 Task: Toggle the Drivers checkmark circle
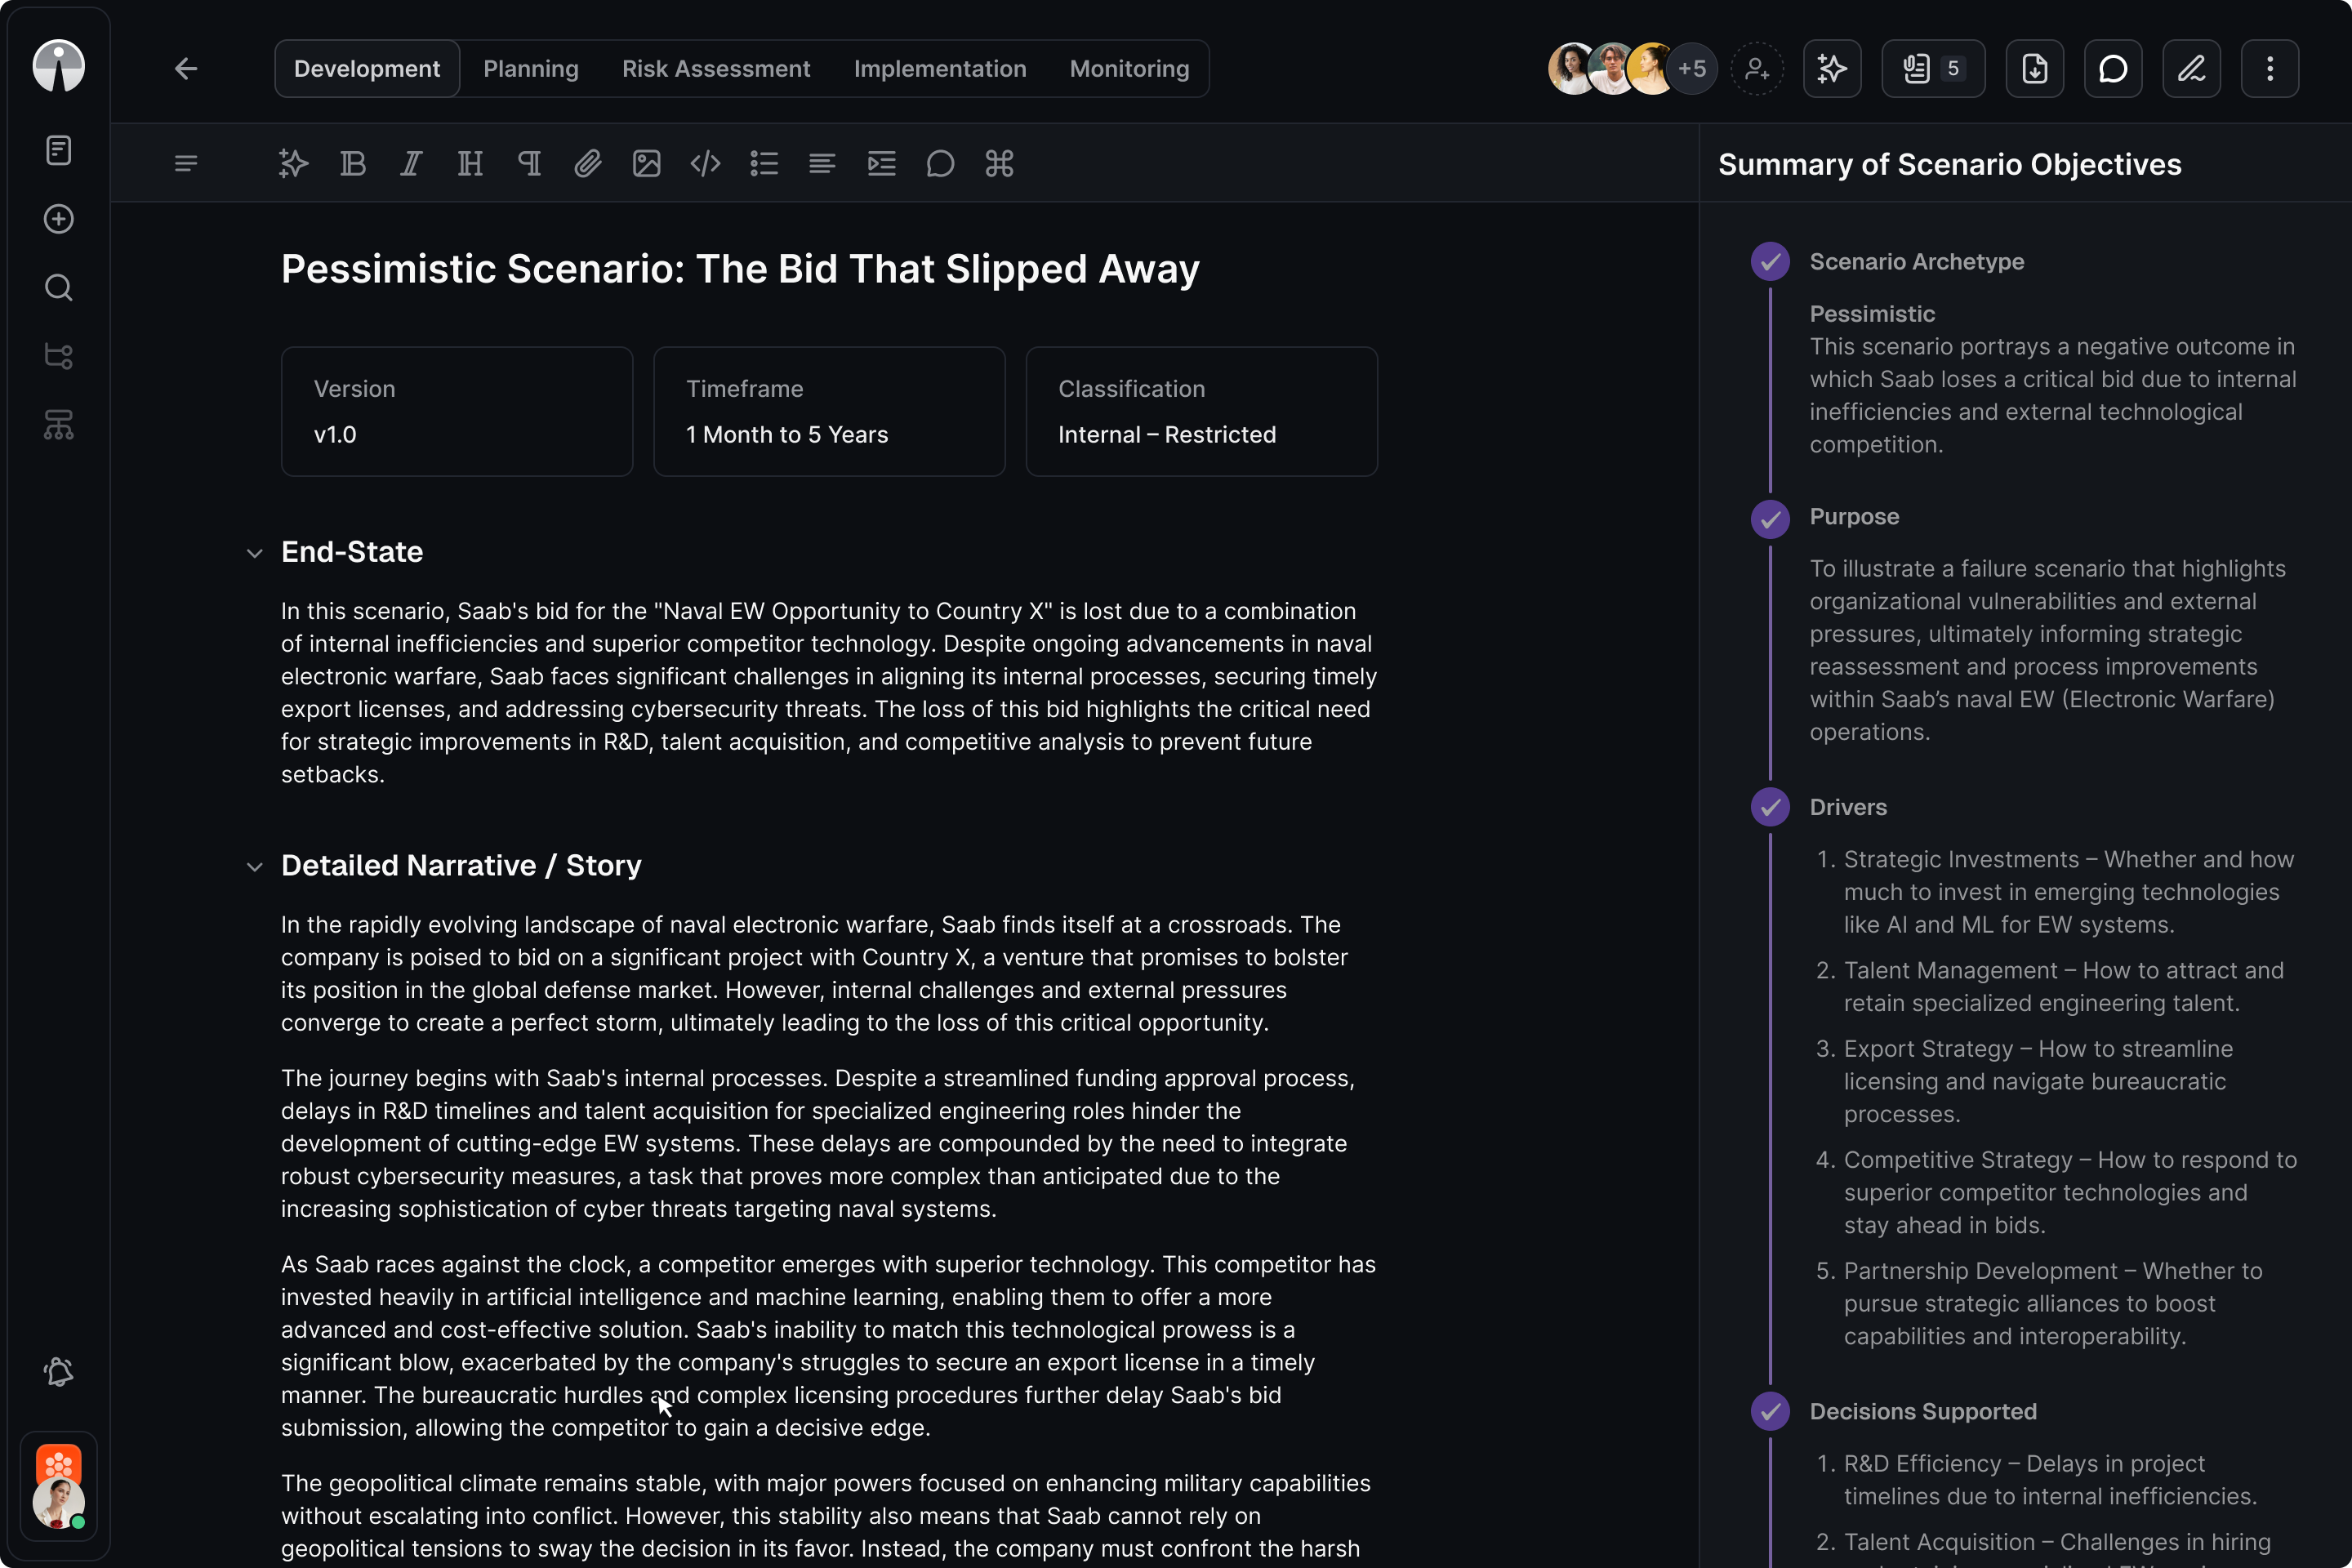coord(1770,807)
